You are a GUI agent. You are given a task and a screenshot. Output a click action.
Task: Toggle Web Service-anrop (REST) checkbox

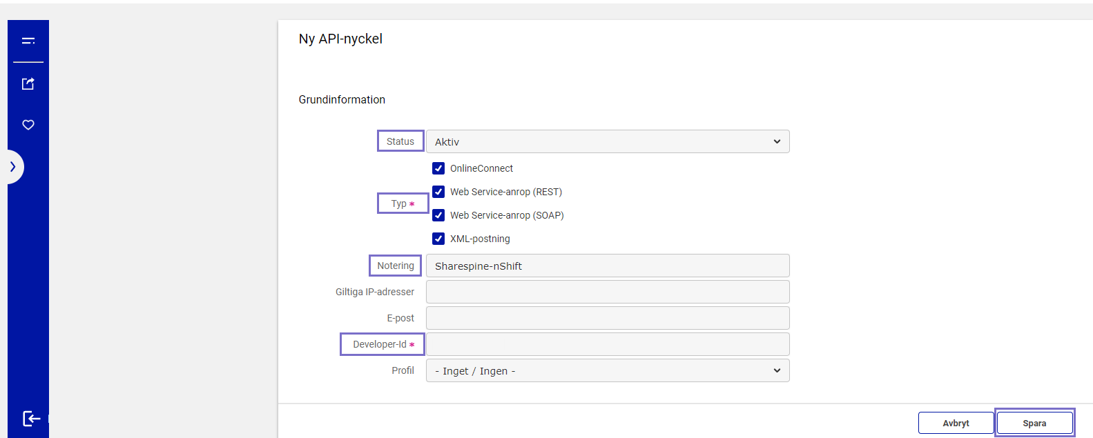click(438, 192)
